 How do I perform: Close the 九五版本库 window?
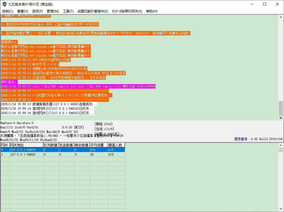[x=277, y=4]
